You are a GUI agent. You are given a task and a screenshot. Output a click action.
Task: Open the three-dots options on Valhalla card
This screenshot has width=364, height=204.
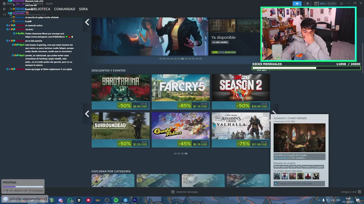[x=266, y=115]
